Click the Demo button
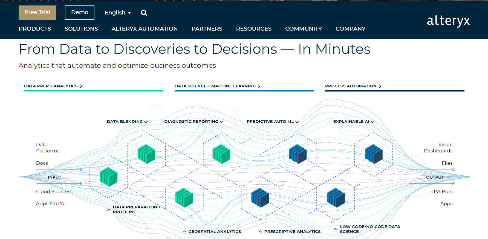The height and width of the screenshot is (239, 488). coord(80,13)
